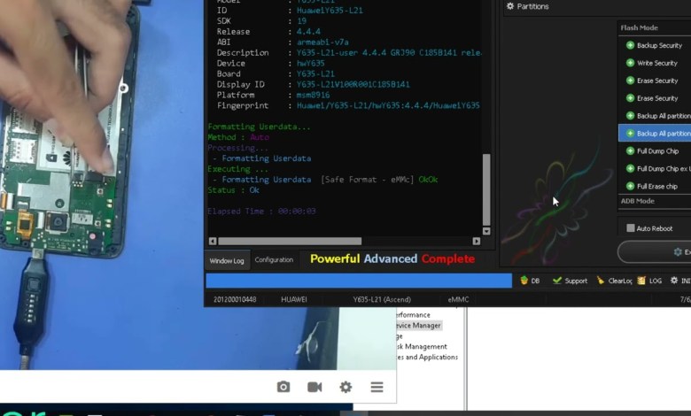The height and width of the screenshot is (416, 691).
Task: Switch to the Configuration tab
Action: (274, 260)
